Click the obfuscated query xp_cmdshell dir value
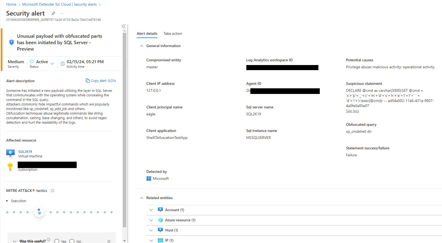 [359, 131]
